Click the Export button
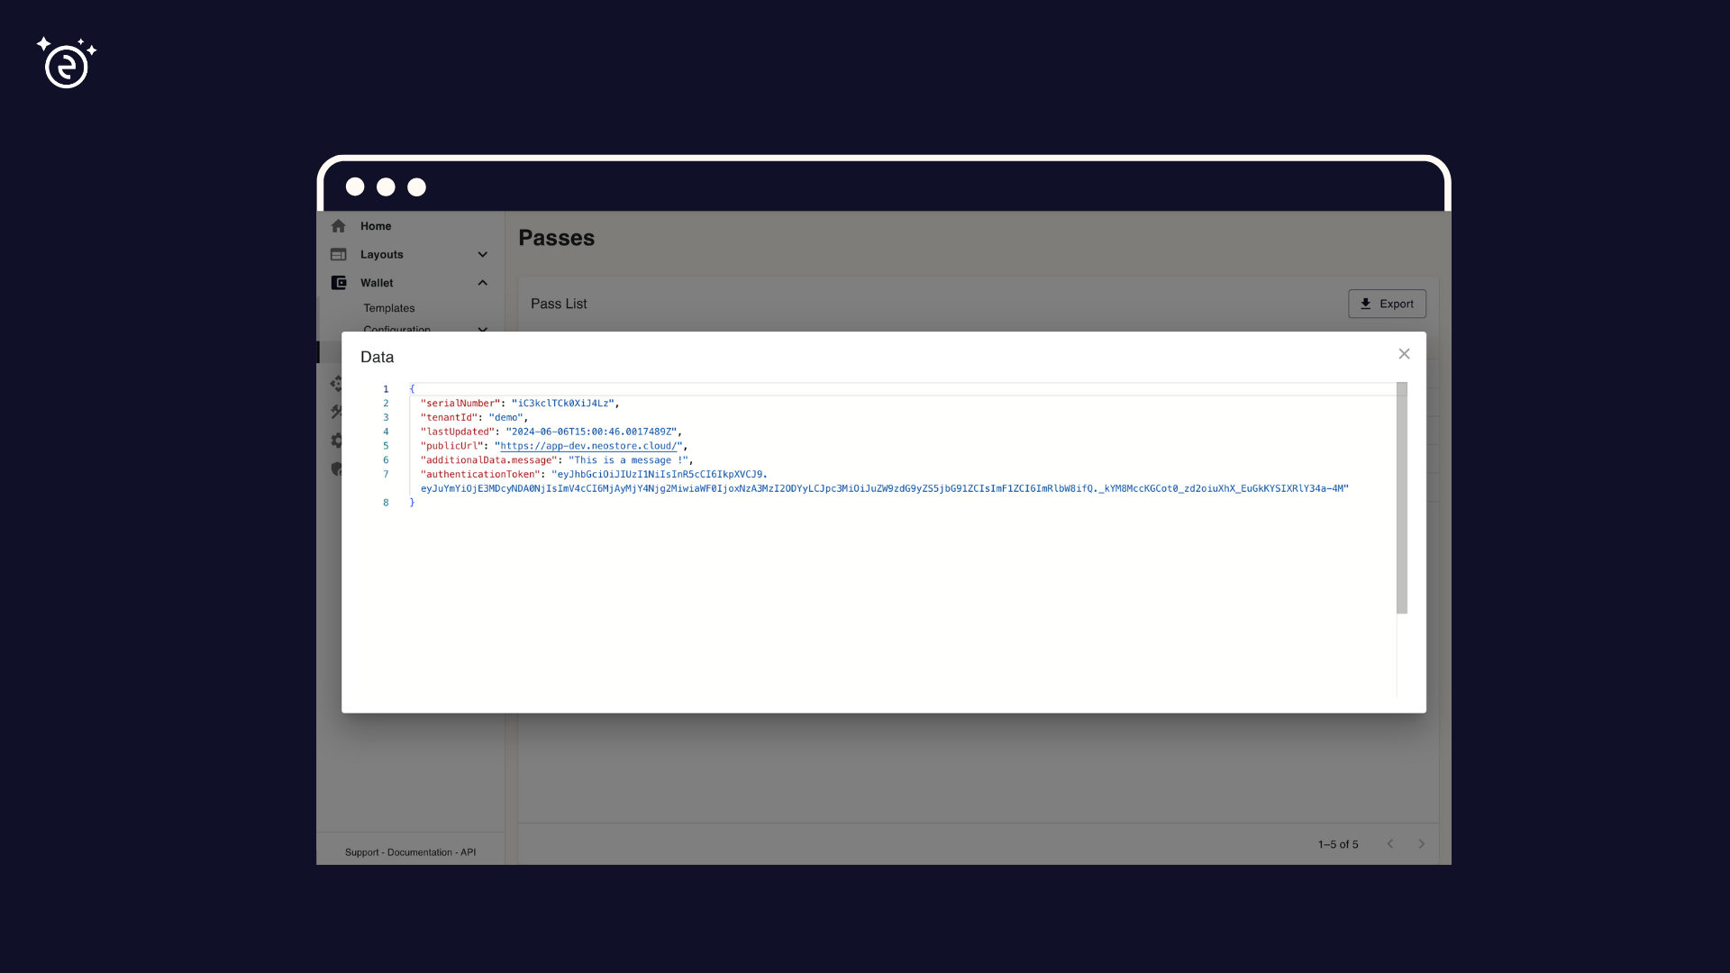The width and height of the screenshot is (1730, 973). click(1387, 304)
